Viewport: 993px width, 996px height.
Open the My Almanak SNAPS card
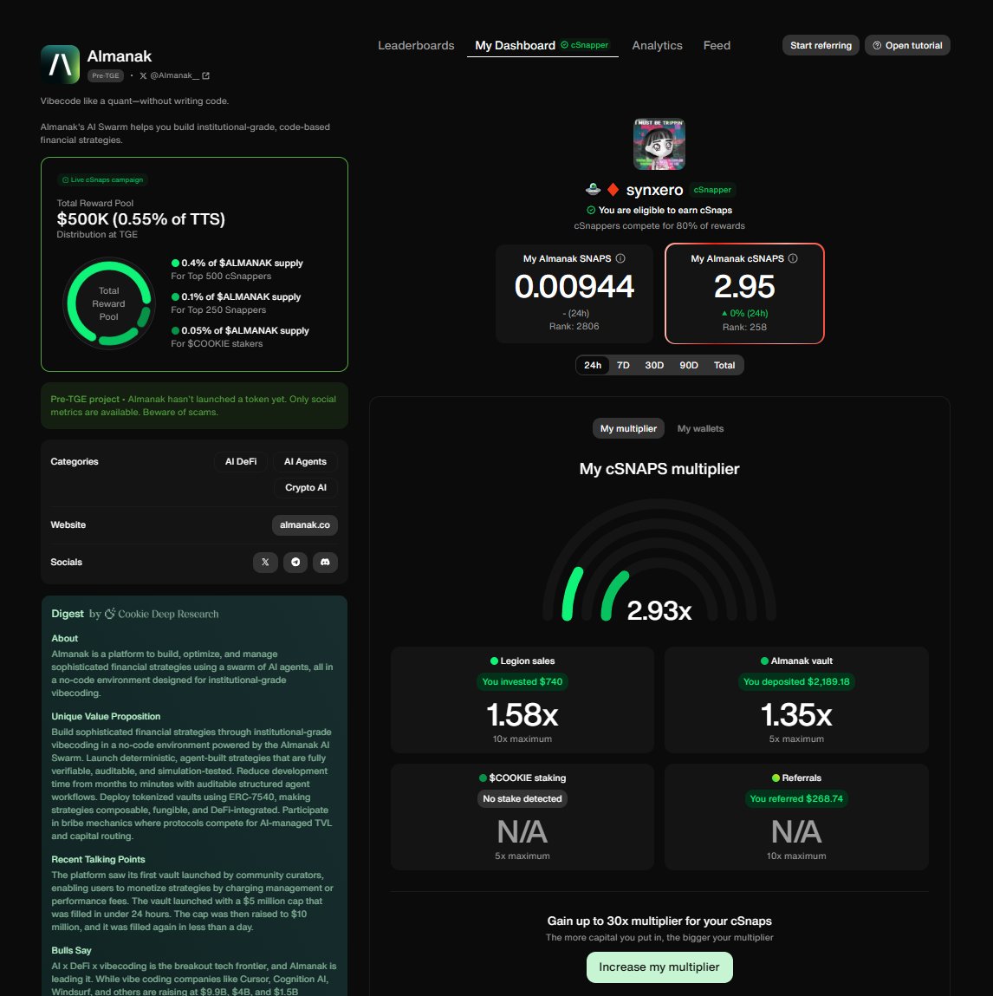click(x=574, y=294)
